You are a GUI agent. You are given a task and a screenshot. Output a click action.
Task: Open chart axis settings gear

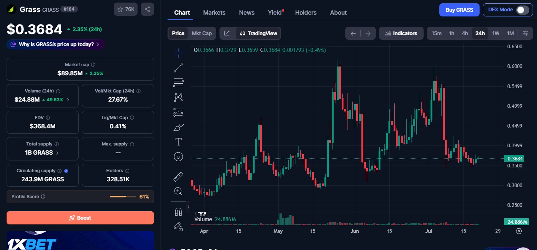point(519,231)
